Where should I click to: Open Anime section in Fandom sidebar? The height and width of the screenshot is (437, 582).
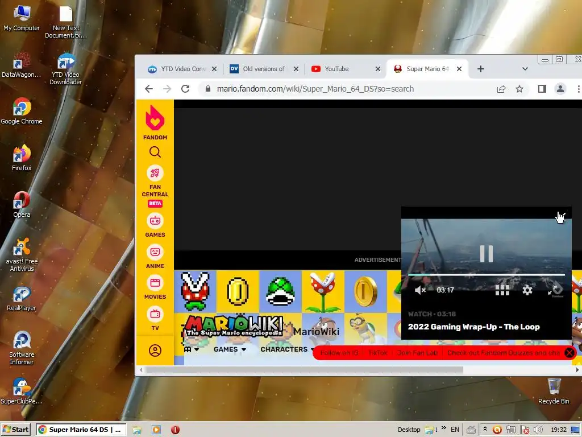[155, 257]
